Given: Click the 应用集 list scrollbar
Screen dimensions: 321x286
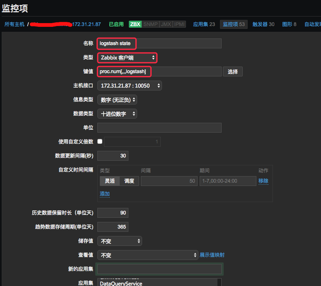Looking at the screenshot, I should coord(219,282).
